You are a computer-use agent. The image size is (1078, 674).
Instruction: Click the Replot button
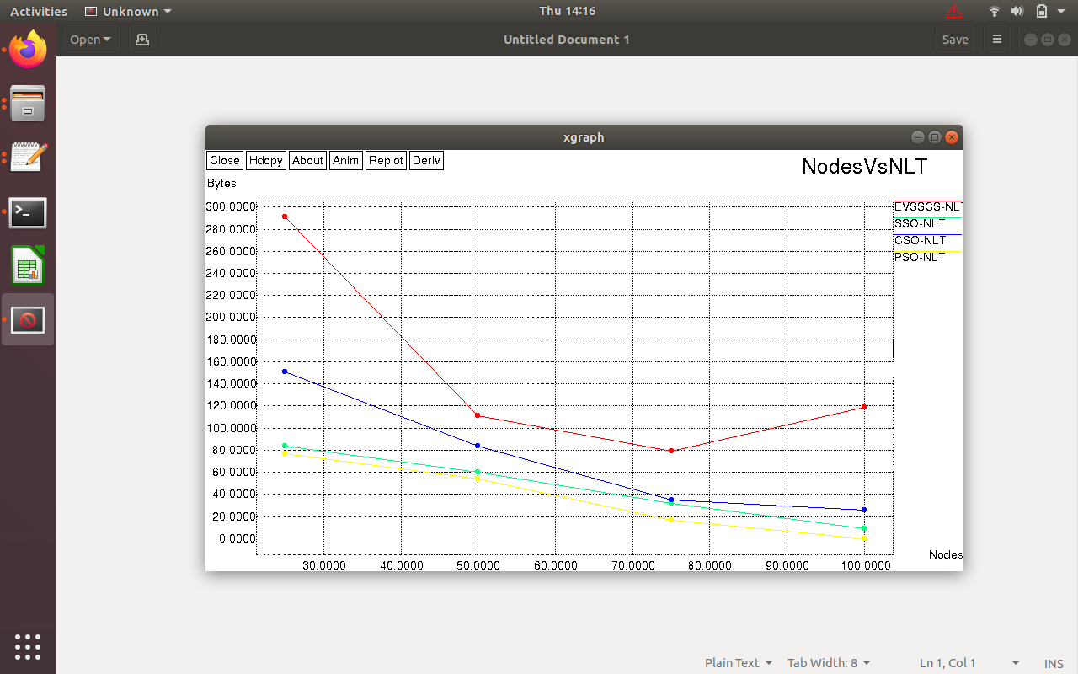click(386, 160)
